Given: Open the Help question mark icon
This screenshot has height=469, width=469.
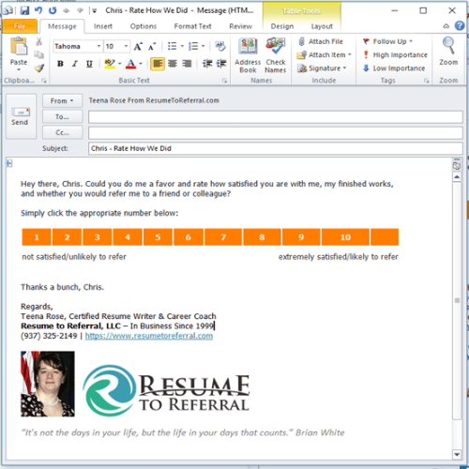Looking at the screenshot, I should (x=460, y=26).
